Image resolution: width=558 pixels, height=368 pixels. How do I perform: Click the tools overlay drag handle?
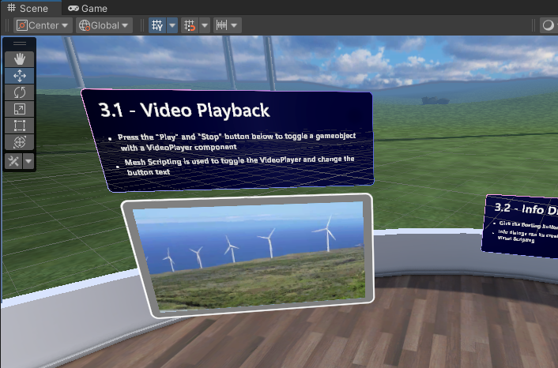tap(20, 43)
